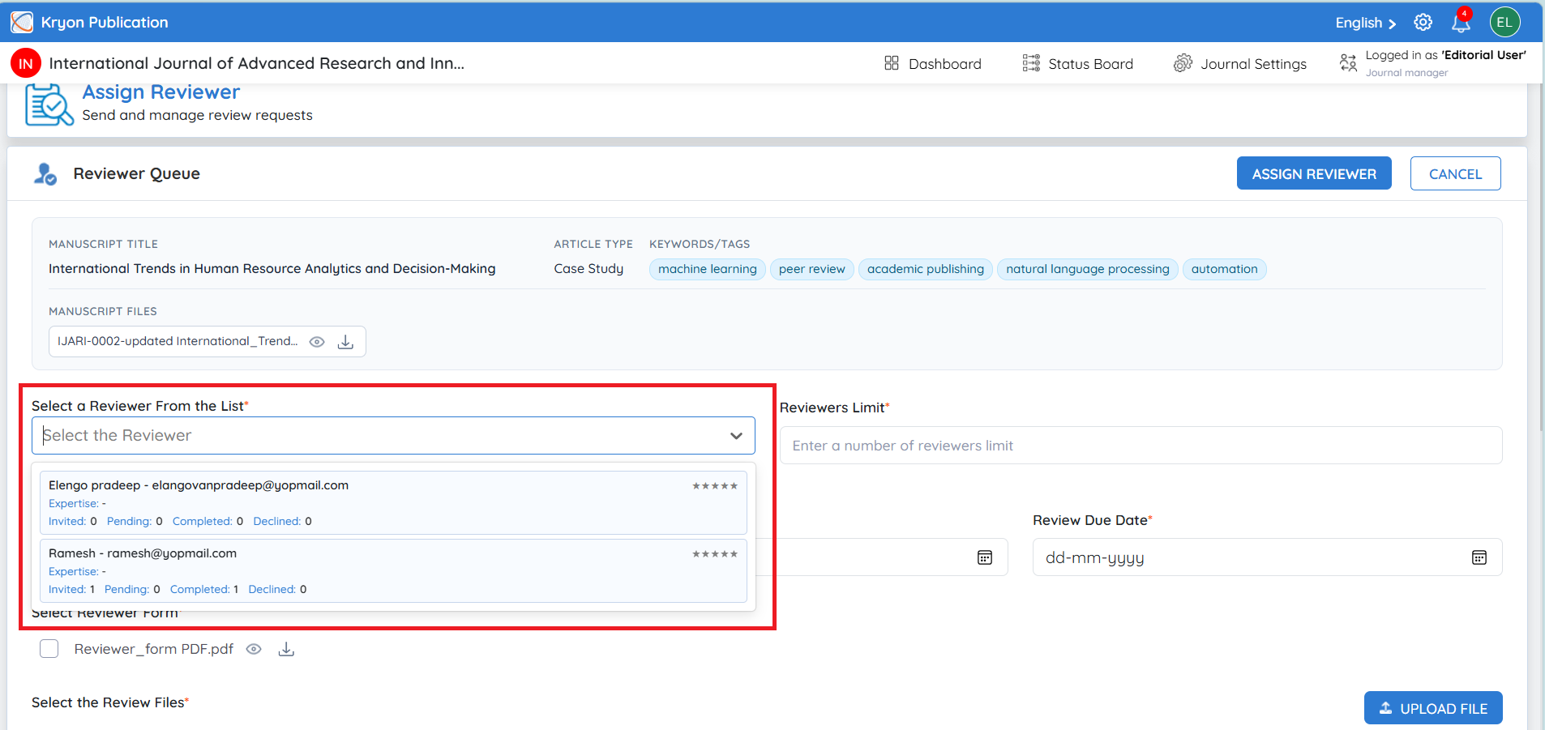Click the Upload File button

[1433, 708]
